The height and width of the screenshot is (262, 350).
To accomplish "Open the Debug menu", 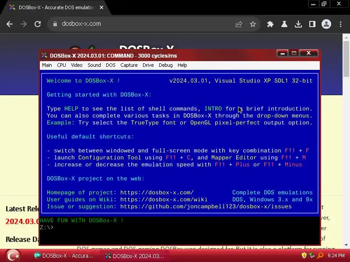I will pyautogui.click(x=166, y=65).
